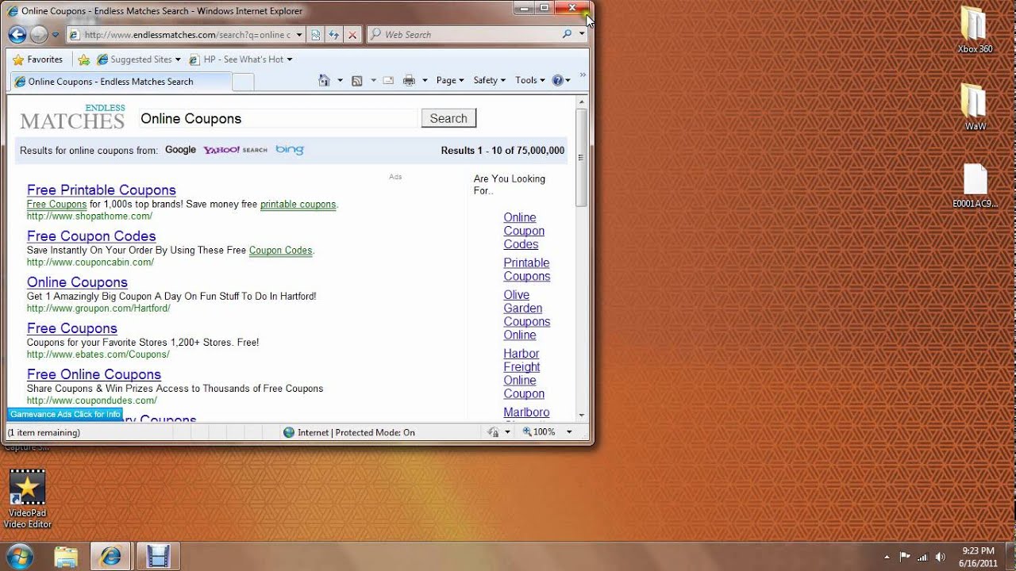The width and height of the screenshot is (1016, 571).
Task: Select Google results source
Action: tap(180, 150)
